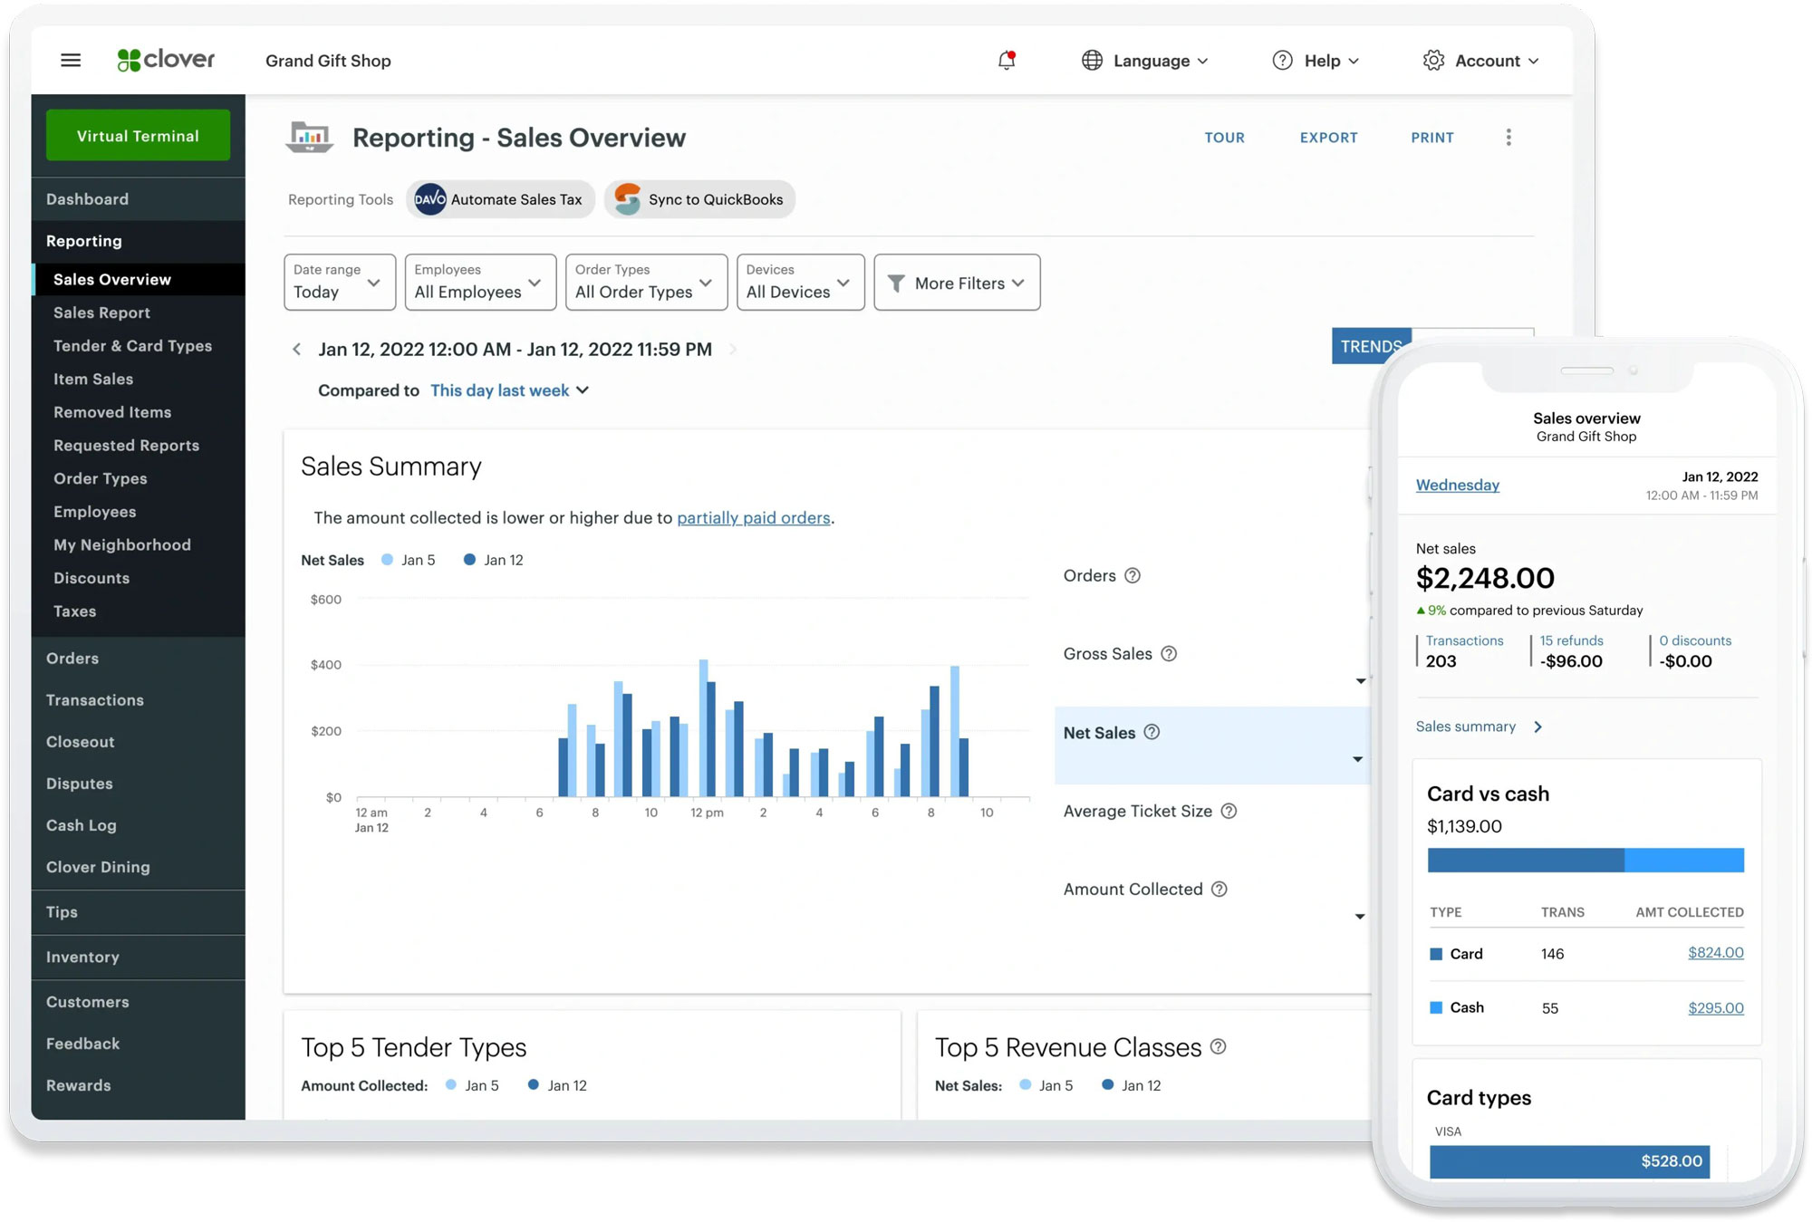Expand the More Filters dropdown
The image size is (1812, 1222).
957,283
